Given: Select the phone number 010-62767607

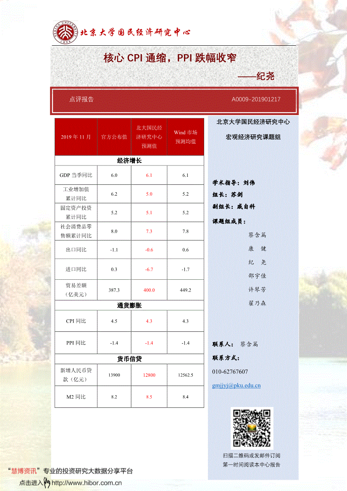Looking at the screenshot, I should [230, 372].
